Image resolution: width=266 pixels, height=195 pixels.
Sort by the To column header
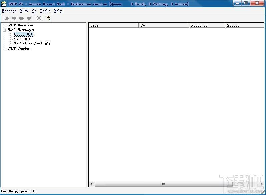coord(164,25)
